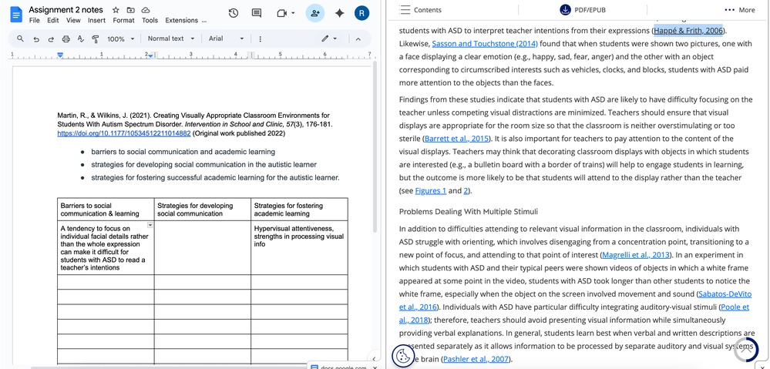The height and width of the screenshot is (369, 770).
Task: Open Gemini sparkle assistant icon
Action: click(x=339, y=13)
